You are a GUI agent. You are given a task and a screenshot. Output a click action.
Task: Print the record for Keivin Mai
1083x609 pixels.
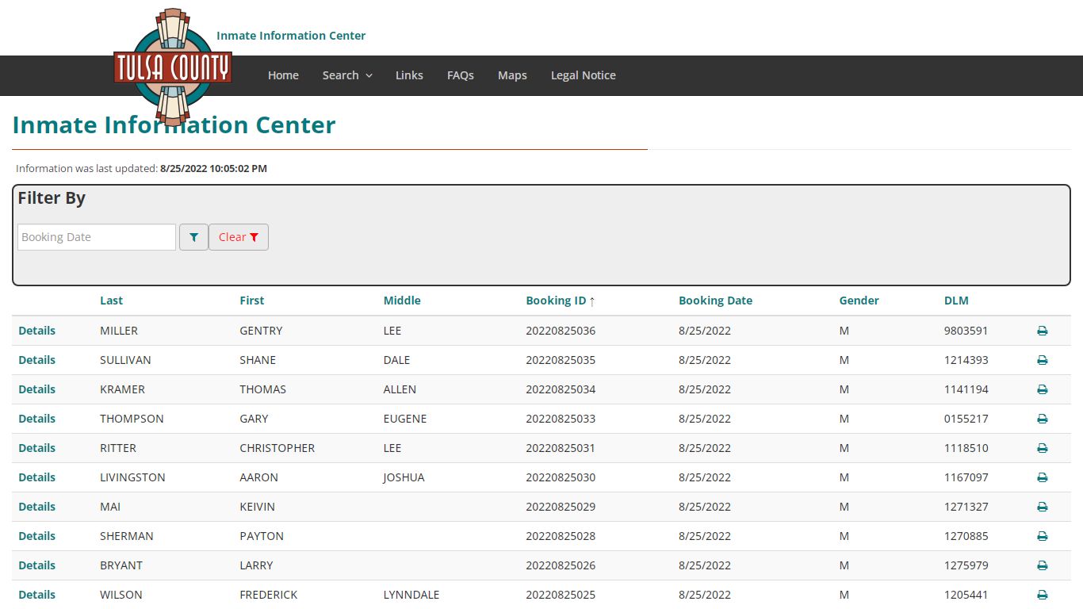tap(1042, 507)
